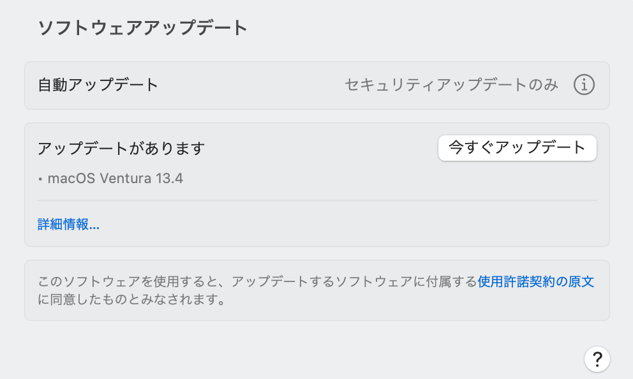Open the 詳細情報... link

[68, 224]
